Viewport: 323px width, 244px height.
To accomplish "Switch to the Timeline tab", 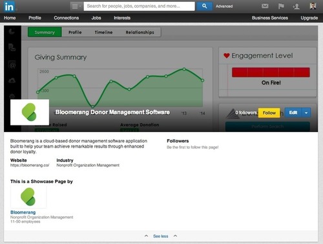I will tap(103, 32).
